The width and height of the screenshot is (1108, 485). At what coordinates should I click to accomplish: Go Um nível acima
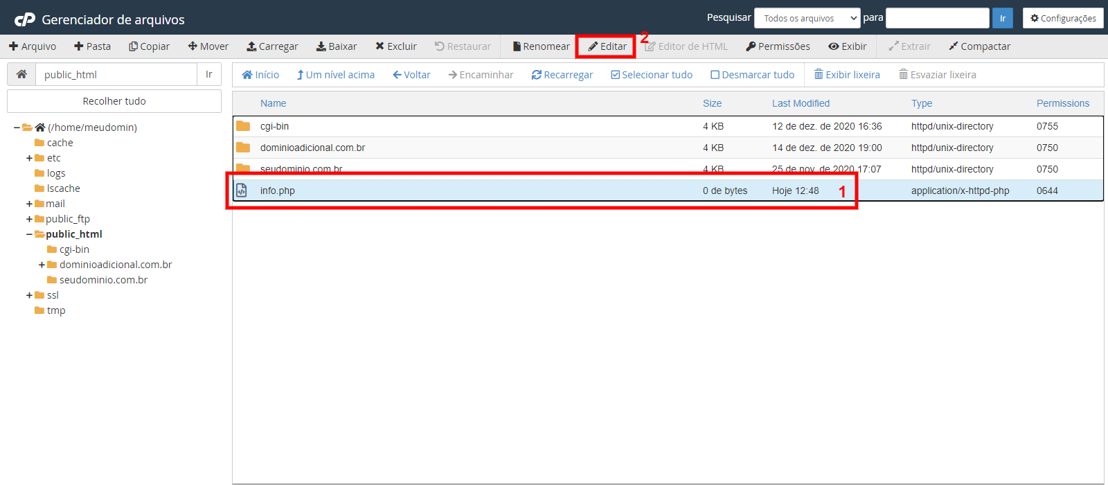click(335, 75)
